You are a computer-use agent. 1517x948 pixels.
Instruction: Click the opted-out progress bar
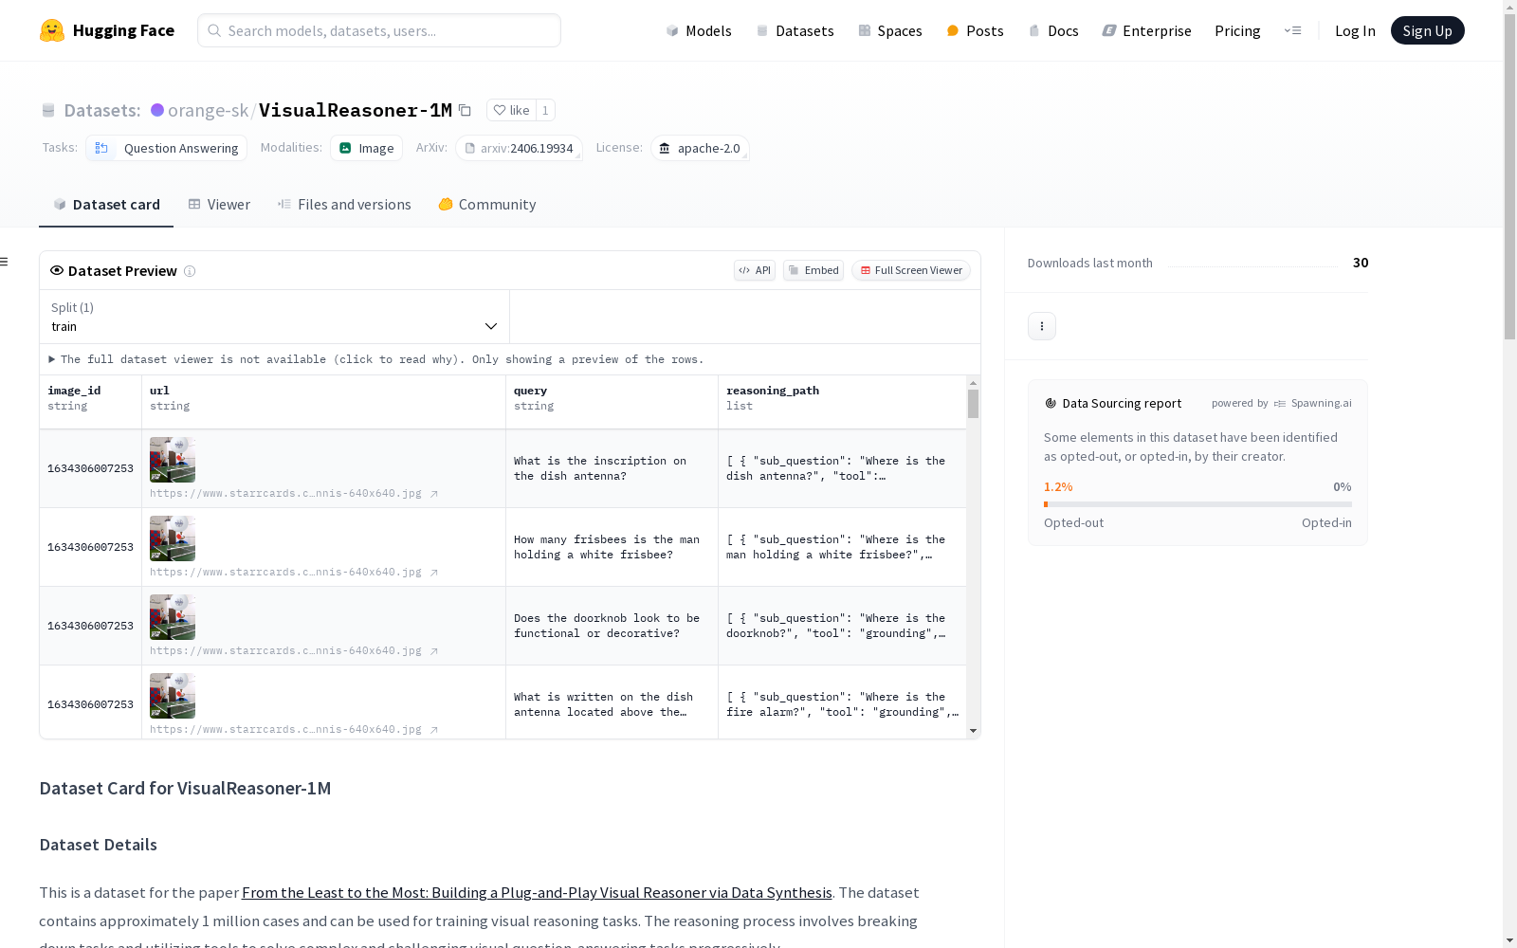(1197, 504)
